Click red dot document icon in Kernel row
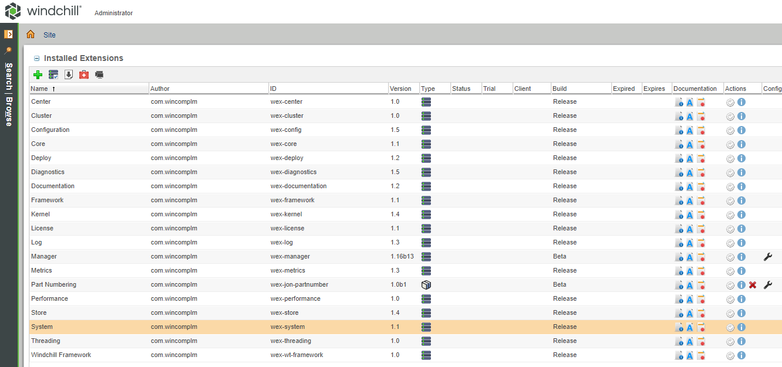Viewport: 782px width, 367px height. coord(701,215)
